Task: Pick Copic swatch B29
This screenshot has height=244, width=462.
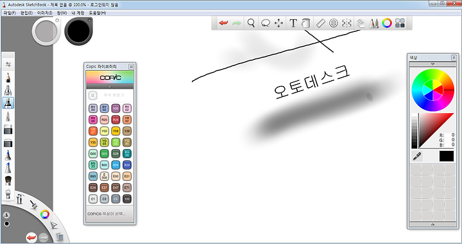Action: (126, 165)
